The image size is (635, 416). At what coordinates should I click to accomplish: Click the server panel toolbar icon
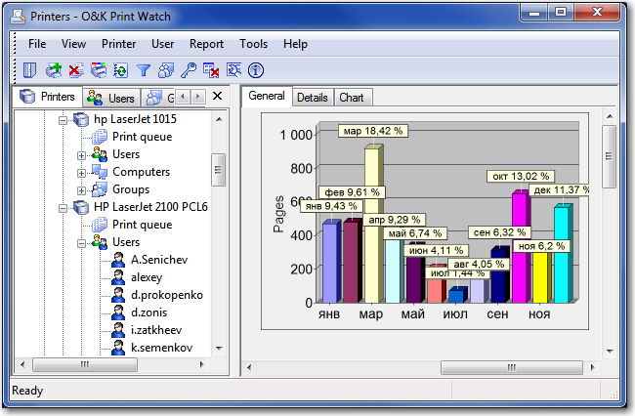tap(29, 70)
